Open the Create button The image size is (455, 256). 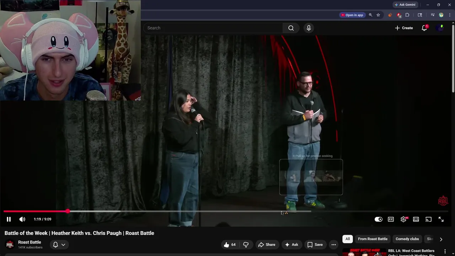point(404,28)
